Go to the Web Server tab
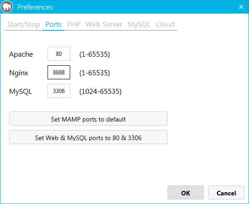This screenshot has height=204, width=249. 104,24
